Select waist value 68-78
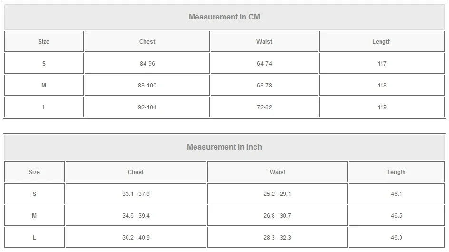 point(264,86)
